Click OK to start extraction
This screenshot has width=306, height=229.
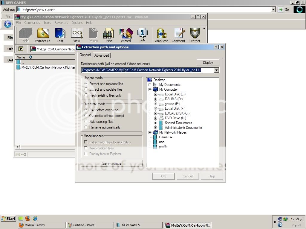pyautogui.click(x=163, y=176)
